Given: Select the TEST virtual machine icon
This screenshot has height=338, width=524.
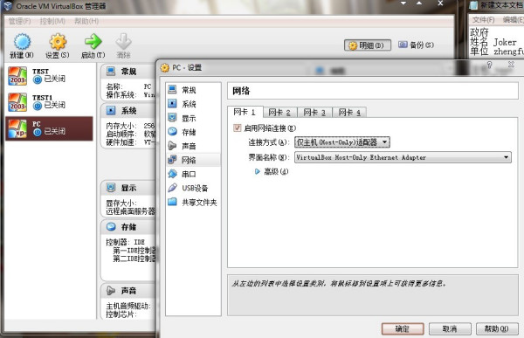Looking at the screenshot, I should pyautogui.click(x=17, y=76).
